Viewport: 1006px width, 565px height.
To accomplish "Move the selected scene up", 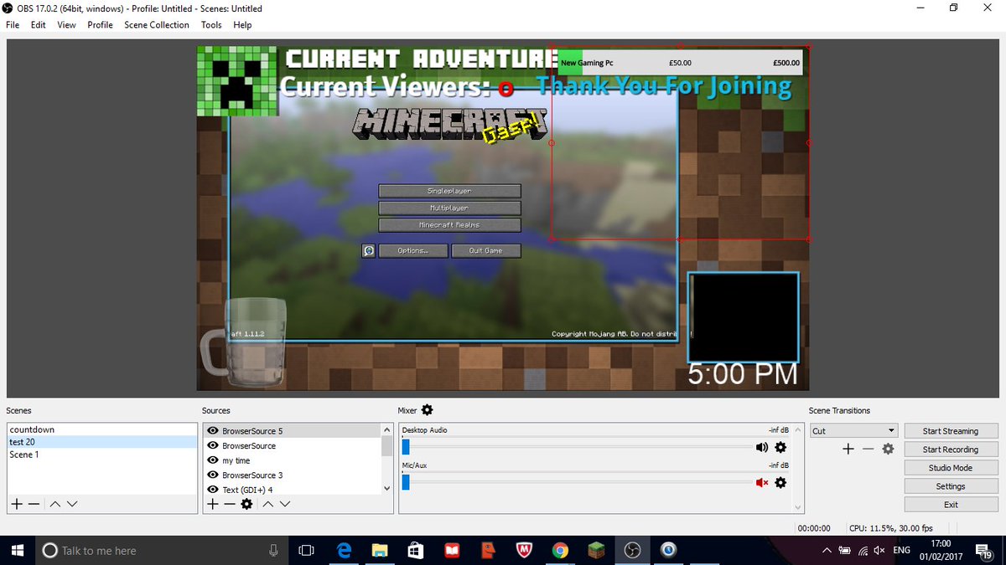I will click(x=54, y=504).
